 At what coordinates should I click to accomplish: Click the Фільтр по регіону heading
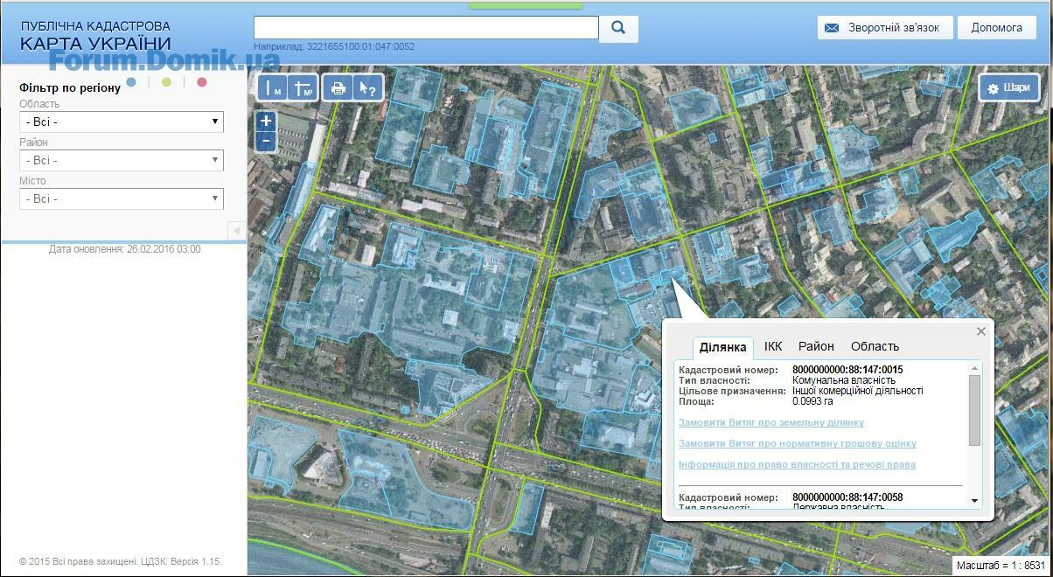point(70,87)
